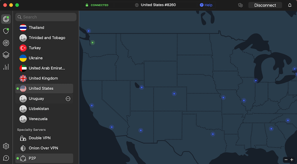Click the Vancouver server dot above Seattle
Viewport: 297px width, 164px height.
click(88, 31)
